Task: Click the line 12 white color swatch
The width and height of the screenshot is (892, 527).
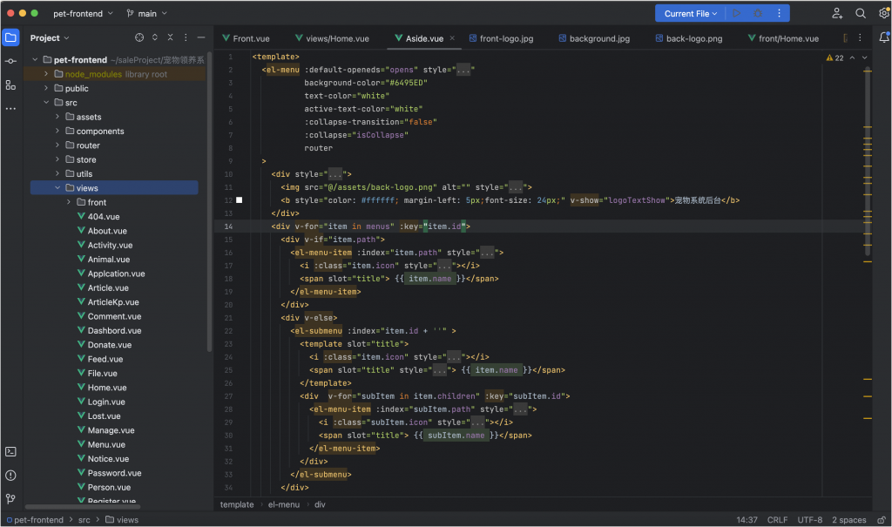Action: (x=240, y=200)
